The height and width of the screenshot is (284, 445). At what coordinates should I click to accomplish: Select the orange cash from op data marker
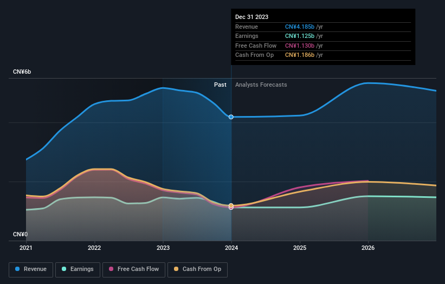click(x=231, y=205)
